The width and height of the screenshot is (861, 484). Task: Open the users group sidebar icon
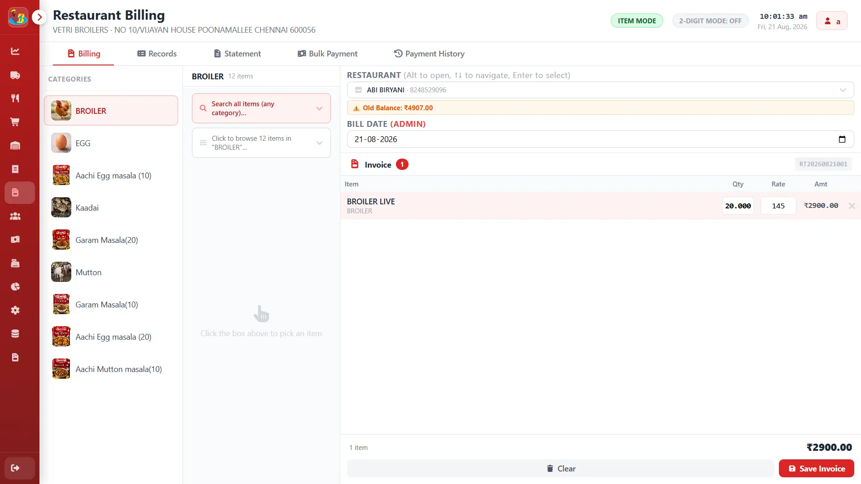15,216
